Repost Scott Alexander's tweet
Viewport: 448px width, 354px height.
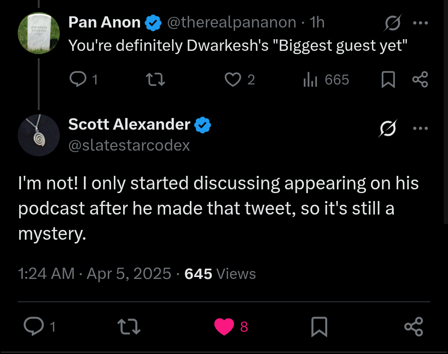(x=129, y=326)
